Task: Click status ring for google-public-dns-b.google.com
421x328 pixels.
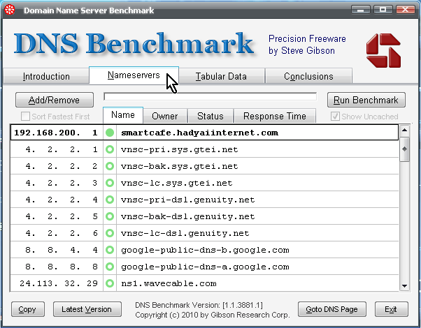Action: pyautogui.click(x=110, y=250)
